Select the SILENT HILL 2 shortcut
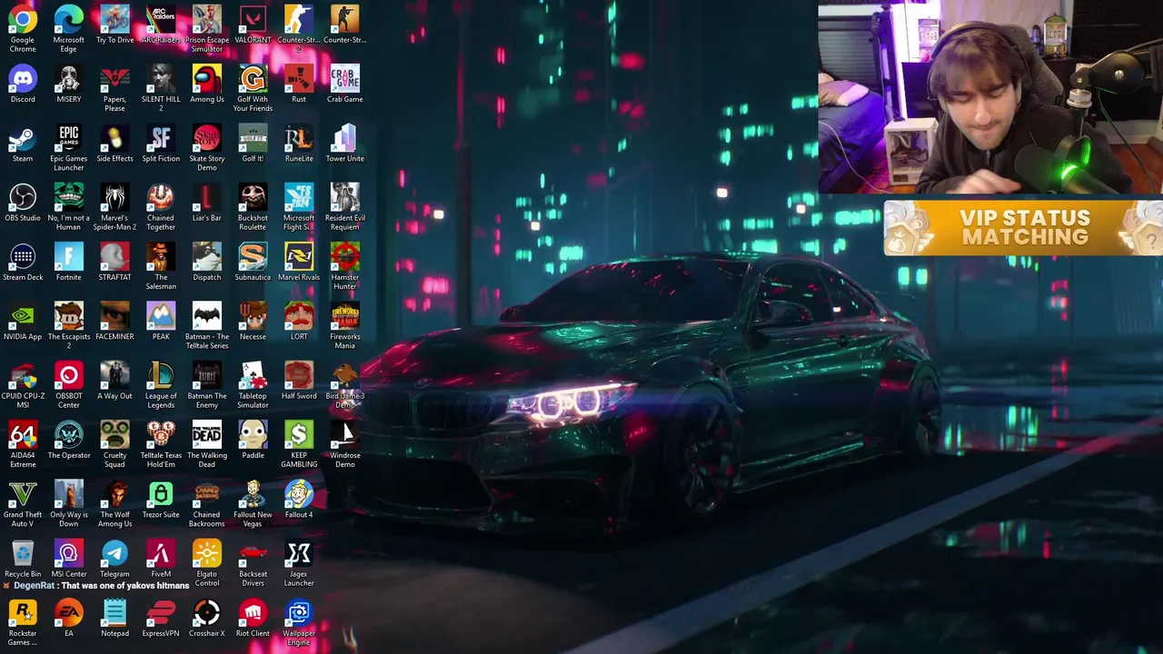This screenshot has width=1163, height=654. [x=161, y=87]
